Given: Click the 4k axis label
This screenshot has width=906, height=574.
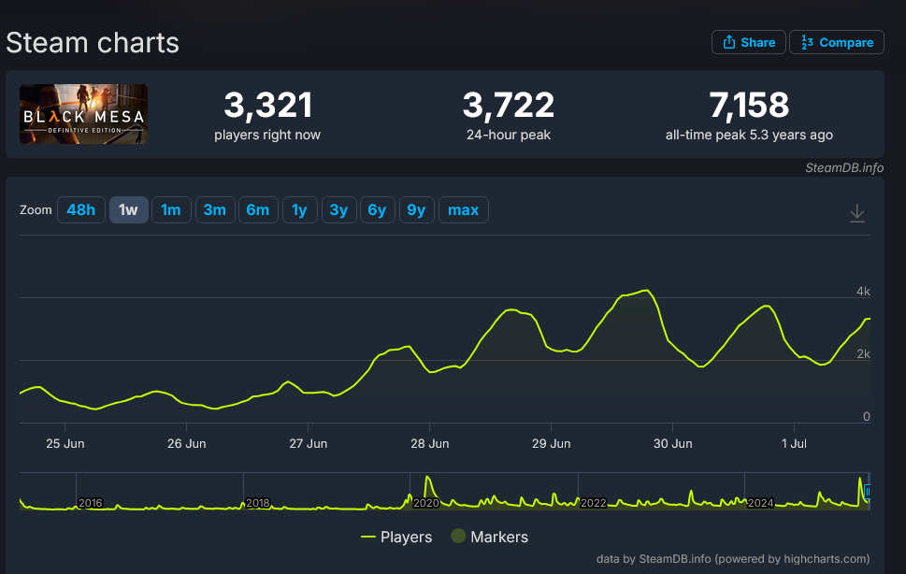Looking at the screenshot, I should coord(863,292).
